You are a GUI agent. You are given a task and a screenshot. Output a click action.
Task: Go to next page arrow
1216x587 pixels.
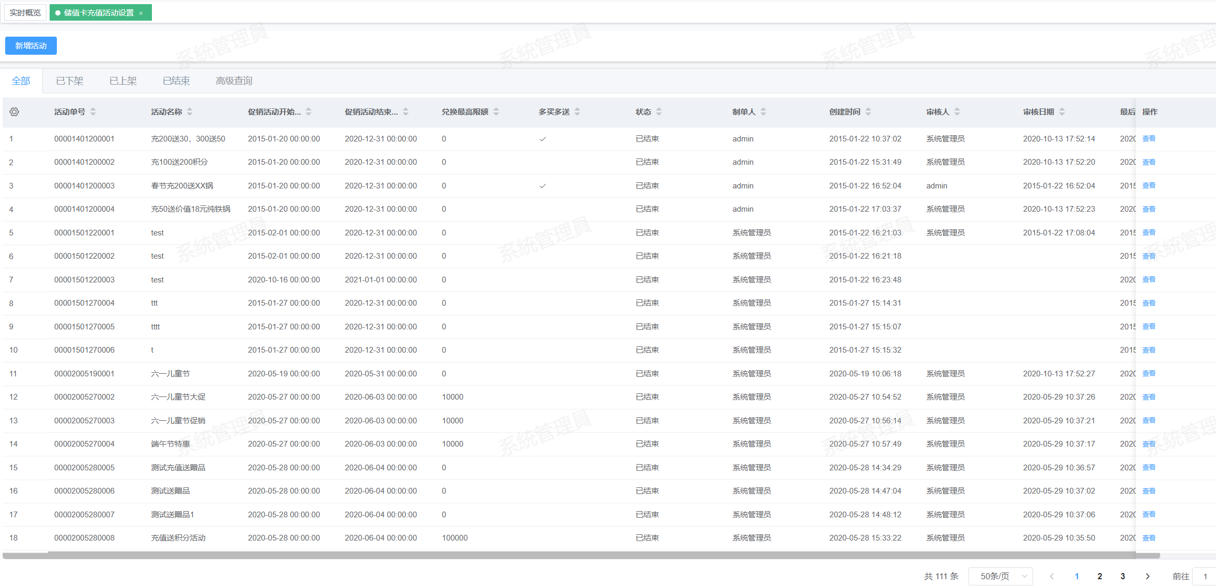point(1147,576)
